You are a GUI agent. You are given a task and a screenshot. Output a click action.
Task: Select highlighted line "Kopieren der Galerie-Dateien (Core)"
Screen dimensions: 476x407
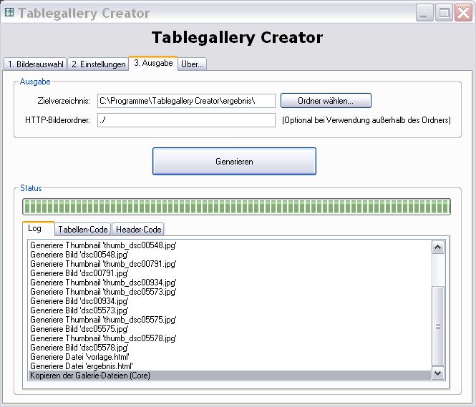point(230,376)
